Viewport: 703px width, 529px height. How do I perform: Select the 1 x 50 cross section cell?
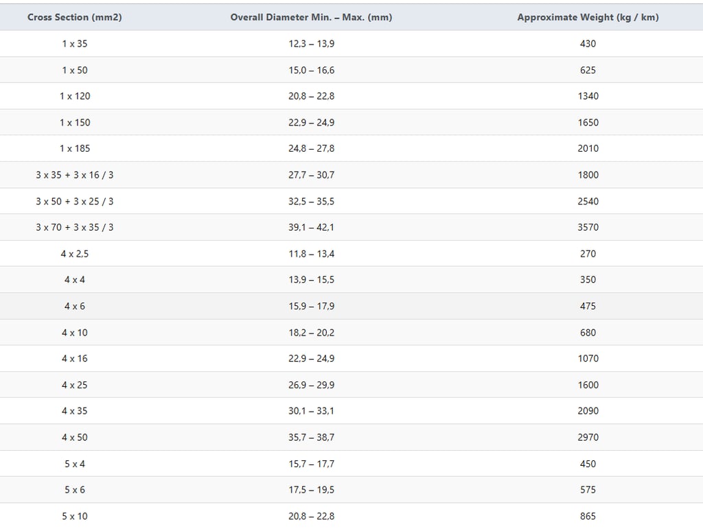(x=75, y=70)
